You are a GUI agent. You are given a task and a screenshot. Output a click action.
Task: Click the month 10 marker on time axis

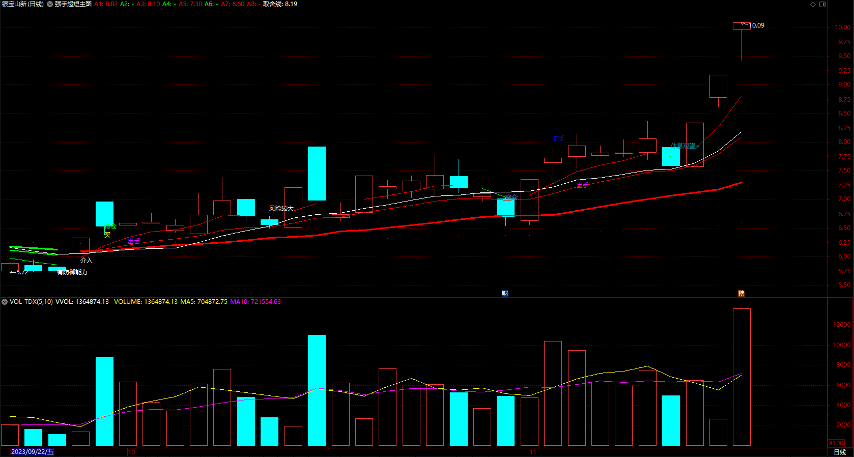[x=131, y=452]
